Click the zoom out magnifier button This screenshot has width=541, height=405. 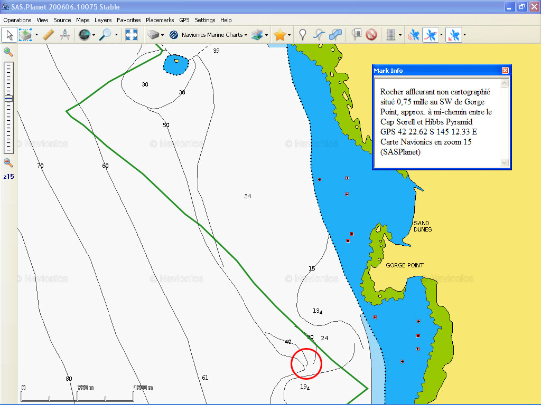click(x=8, y=162)
